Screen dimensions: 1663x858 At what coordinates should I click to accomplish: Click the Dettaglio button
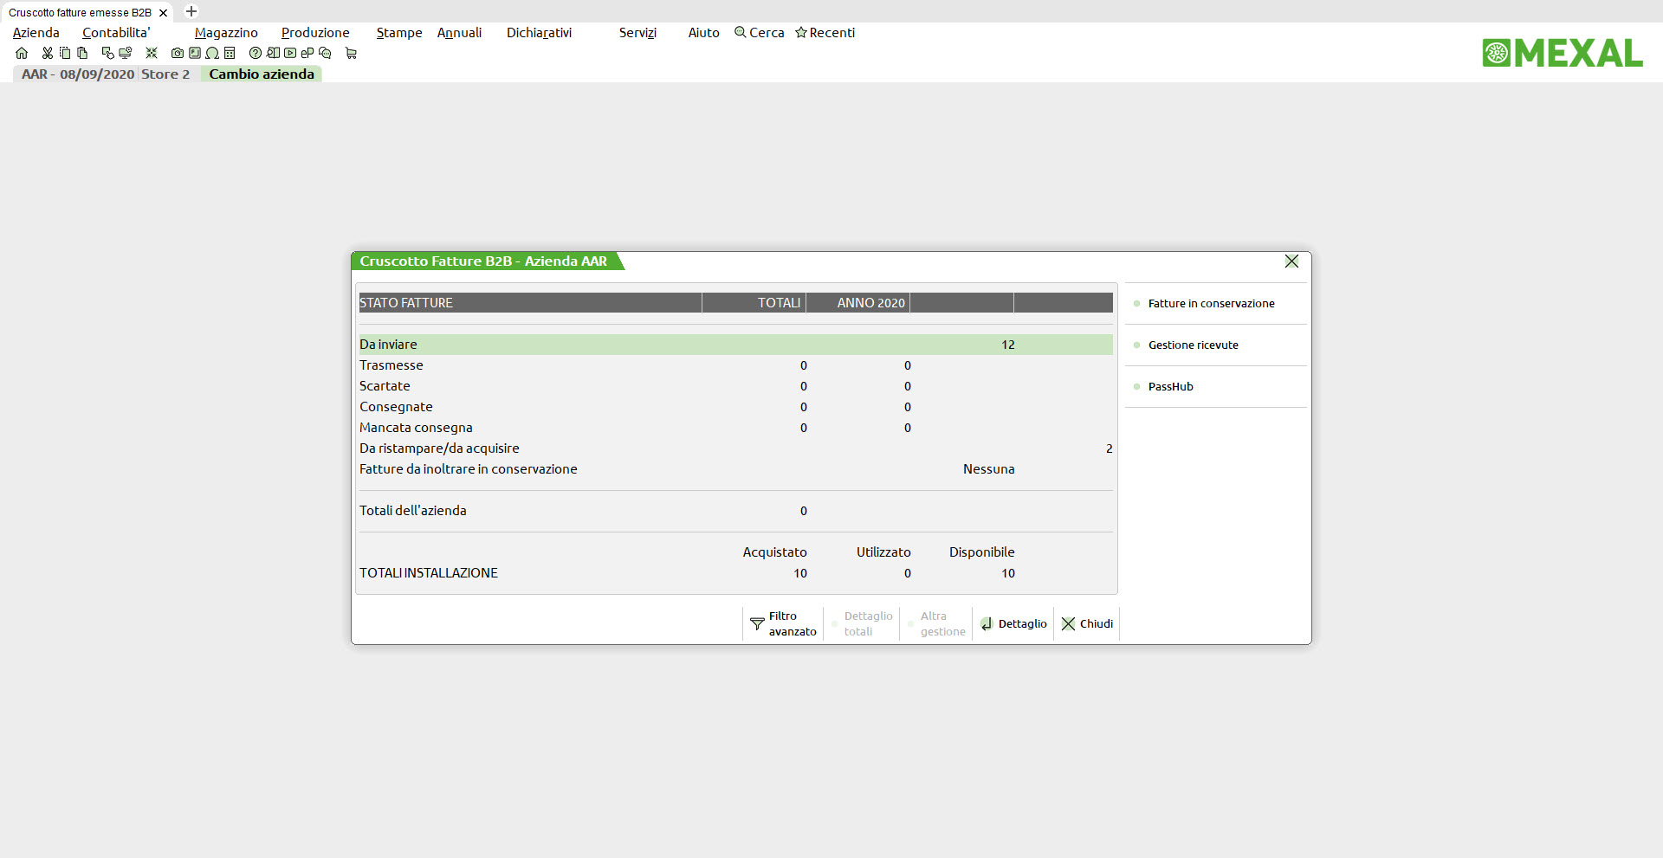click(1013, 623)
